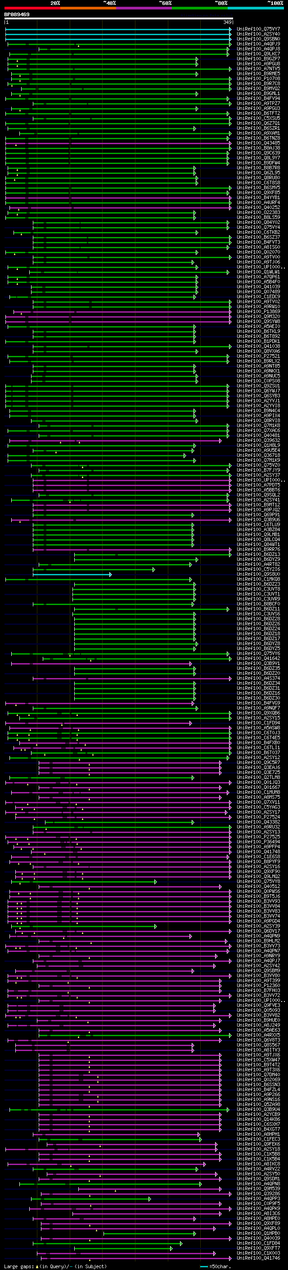The height and width of the screenshot is (1270, 288).
Task: Select hit label UniRef100_A9TPZ7
Action: coord(258,103)
